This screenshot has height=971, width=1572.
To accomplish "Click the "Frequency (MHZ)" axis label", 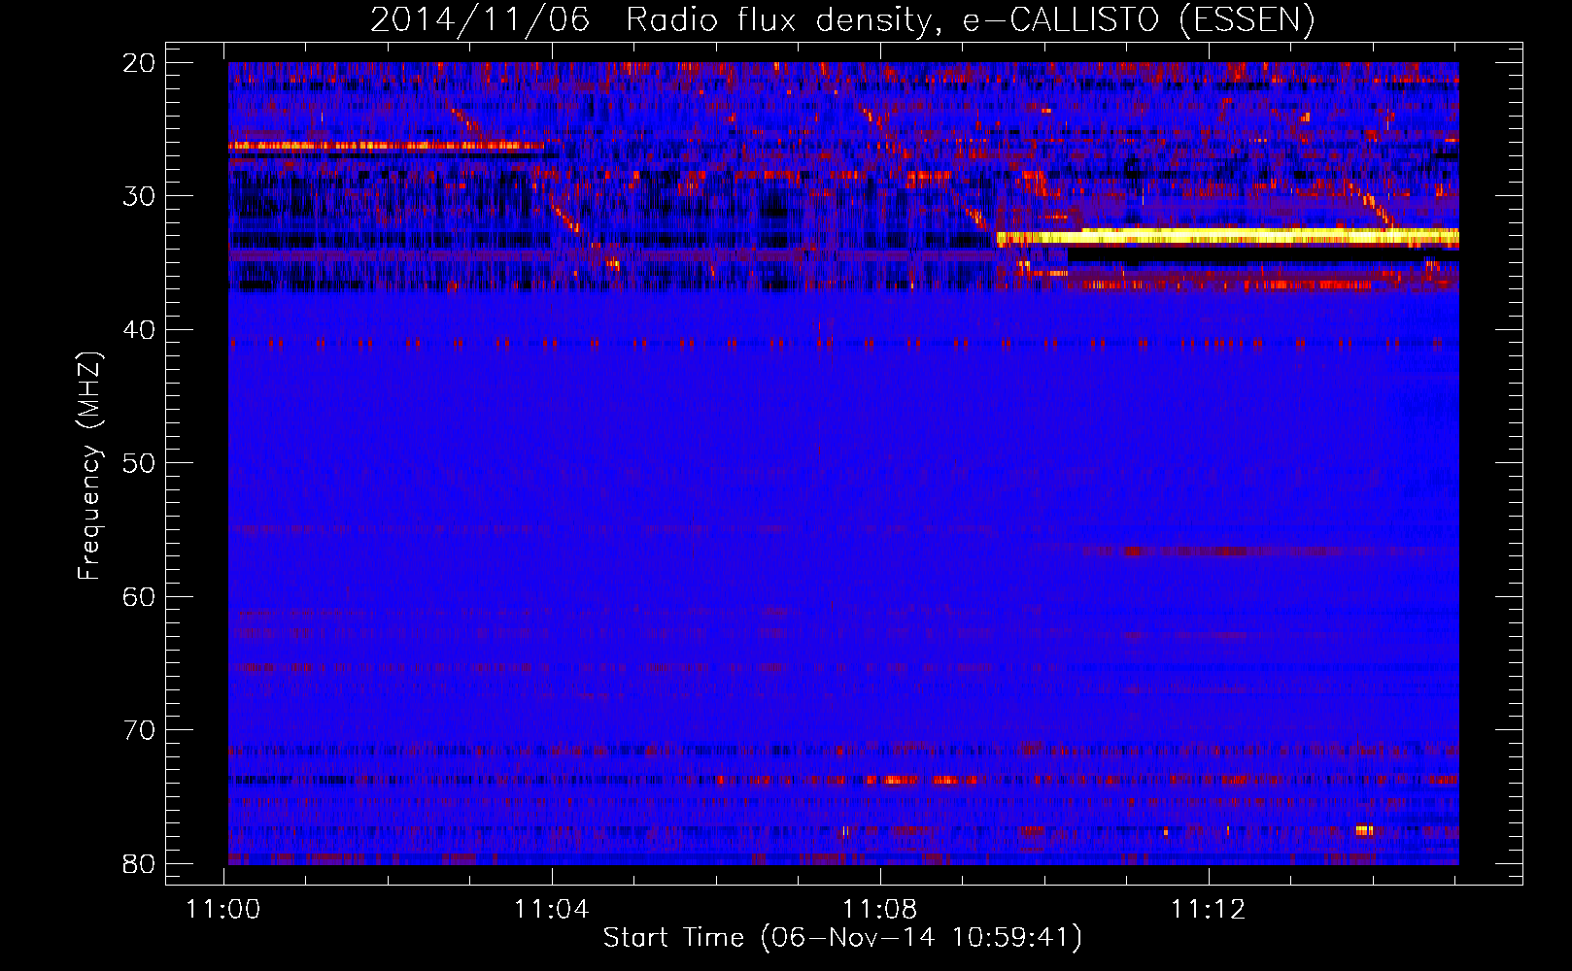I will (89, 466).
